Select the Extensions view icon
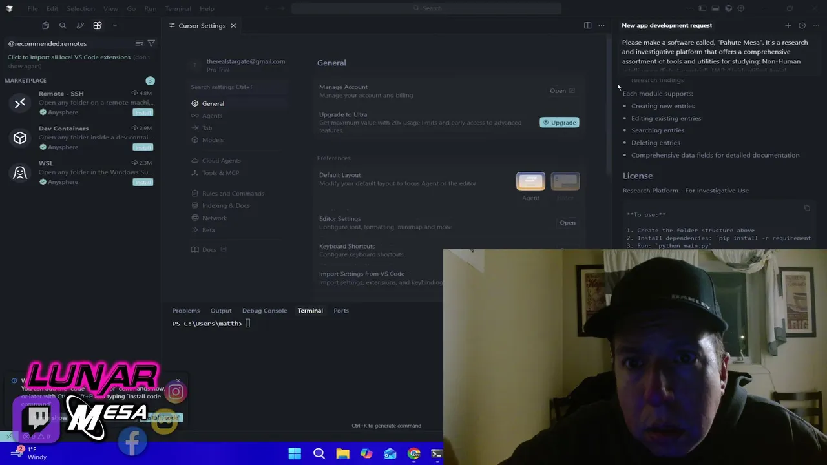This screenshot has width=827, height=465. pyautogui.click(x=98, y=25)
